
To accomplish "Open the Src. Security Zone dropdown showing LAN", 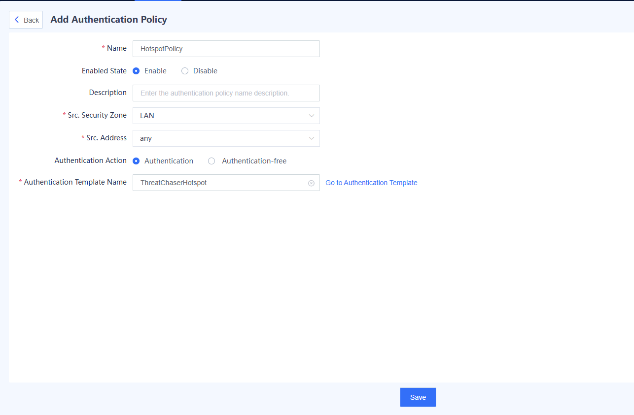I will (x=222, y=116).
